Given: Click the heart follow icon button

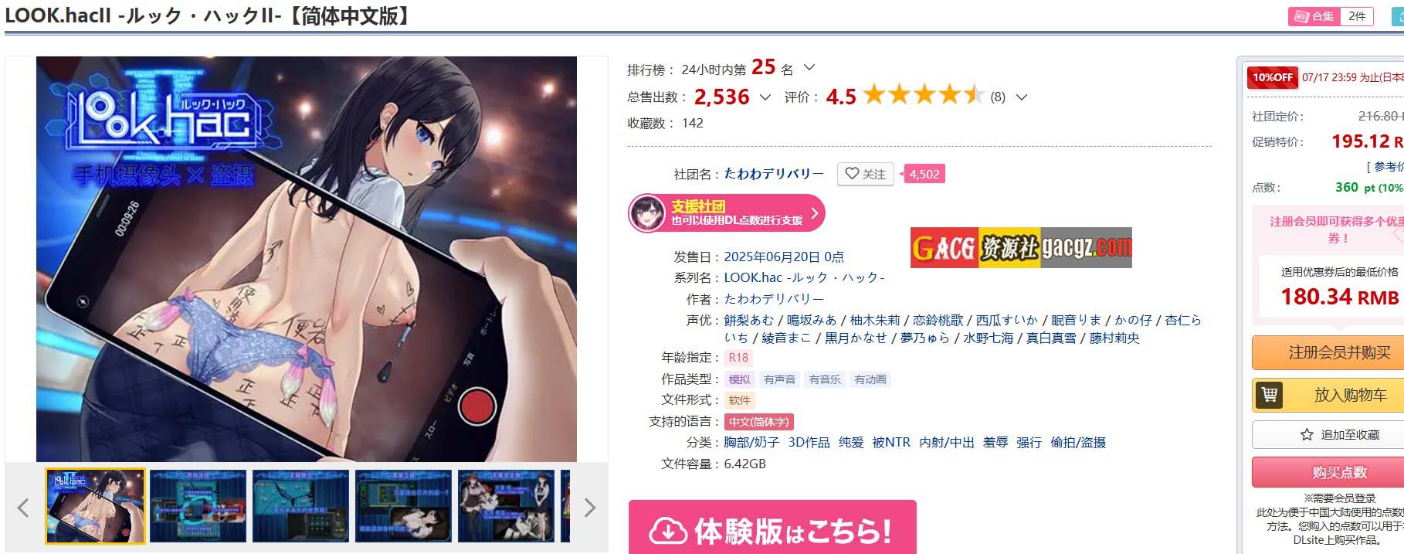Looking at the screenshot, I should point(852,174).
